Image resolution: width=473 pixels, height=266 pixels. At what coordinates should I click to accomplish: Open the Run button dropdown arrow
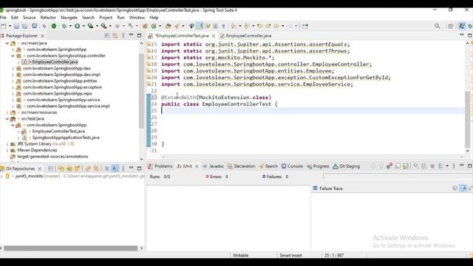84,27
